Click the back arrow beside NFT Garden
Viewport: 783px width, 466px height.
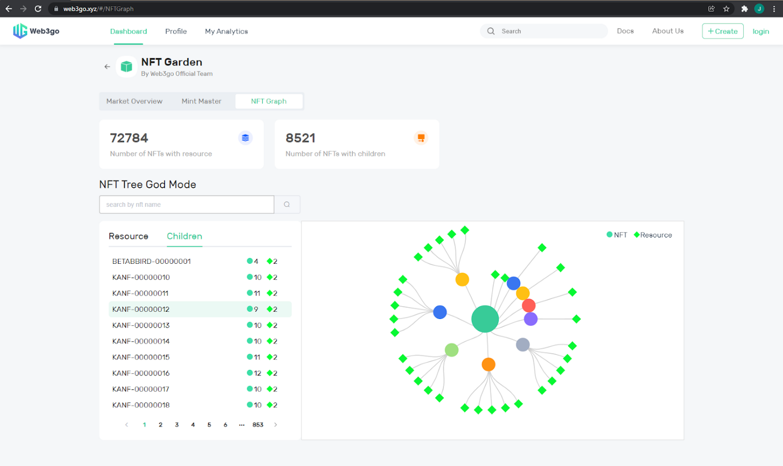click(107, 66)
